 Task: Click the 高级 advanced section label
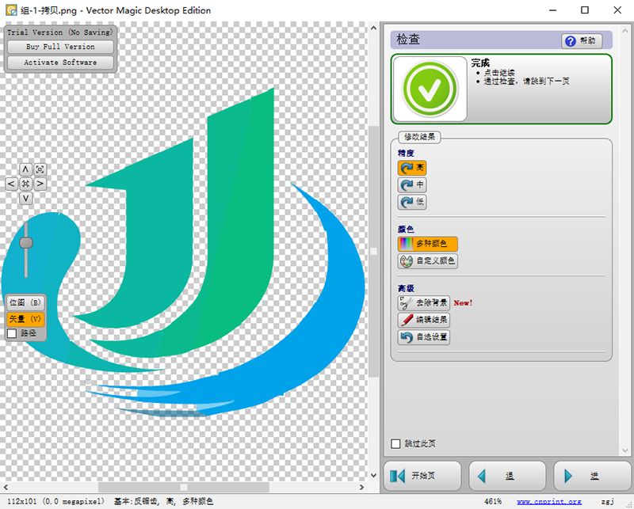point(406,288)
